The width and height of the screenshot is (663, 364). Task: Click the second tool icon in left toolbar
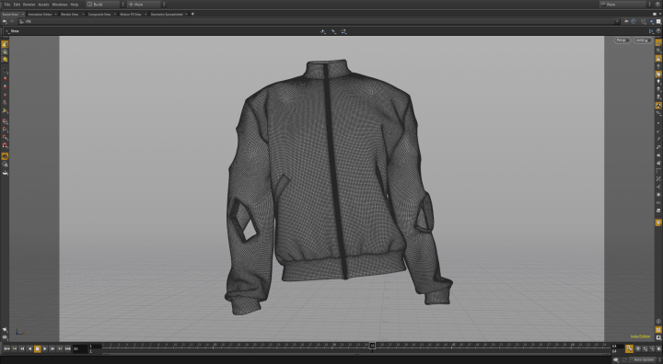5,52
